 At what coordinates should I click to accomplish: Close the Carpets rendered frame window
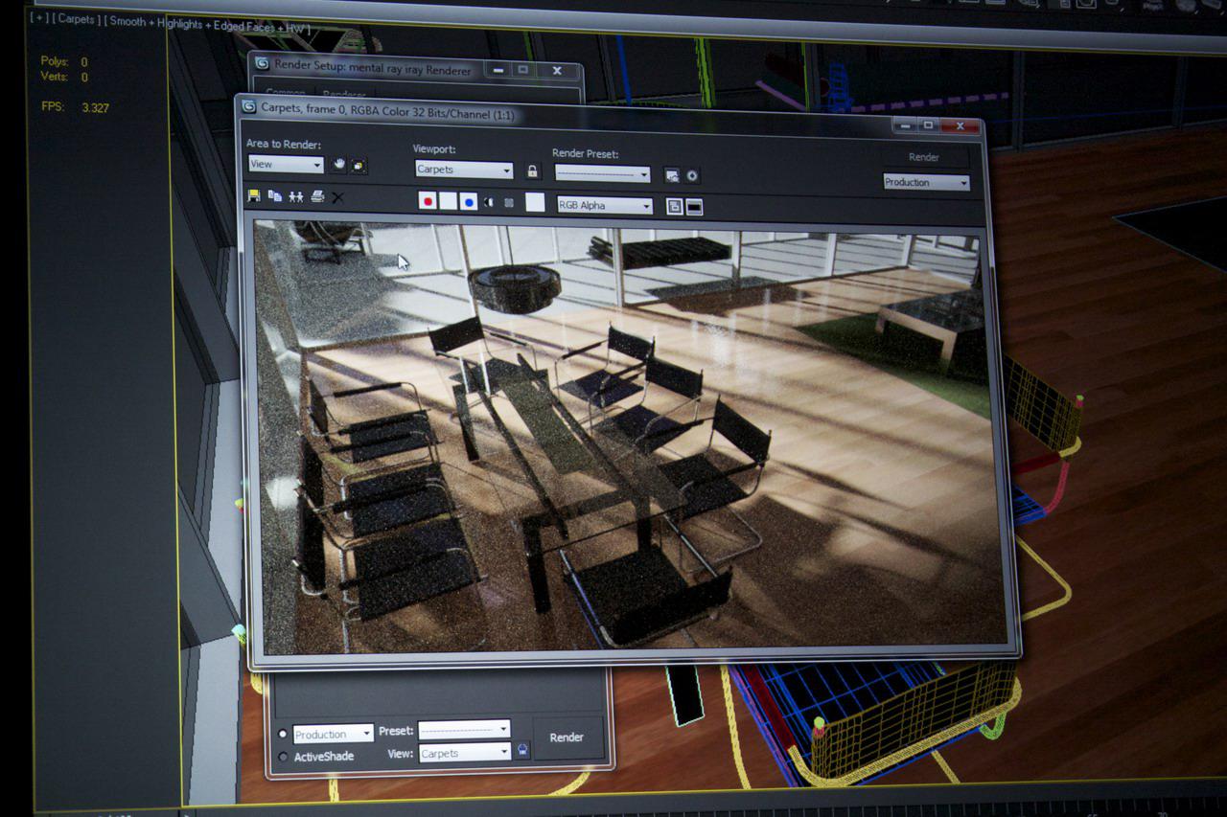click(960, 125)
